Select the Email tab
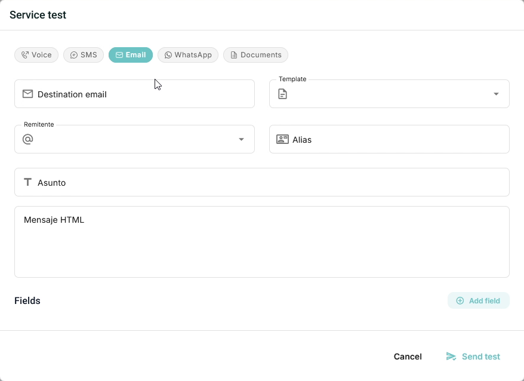This screenshot has height=381, width=524. pos(131,55)
